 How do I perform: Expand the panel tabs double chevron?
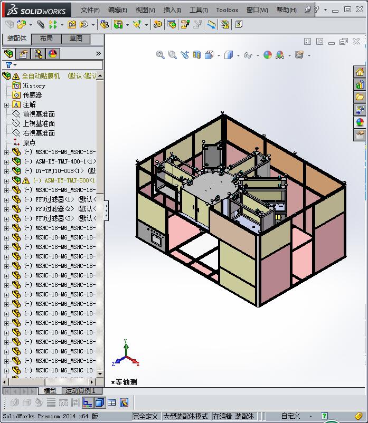[x=98, y=54]
